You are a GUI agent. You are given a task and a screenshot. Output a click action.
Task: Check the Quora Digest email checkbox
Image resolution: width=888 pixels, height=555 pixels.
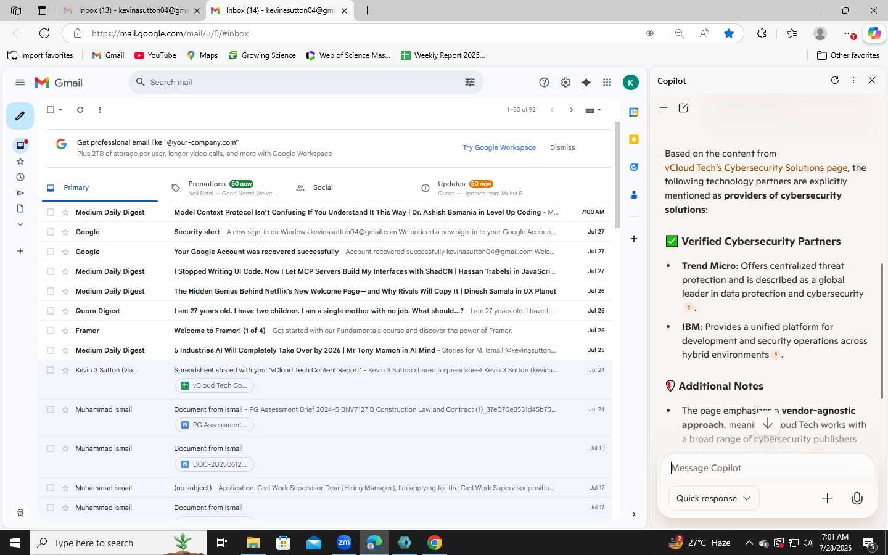pyautogui.click(x=51, y=311)
